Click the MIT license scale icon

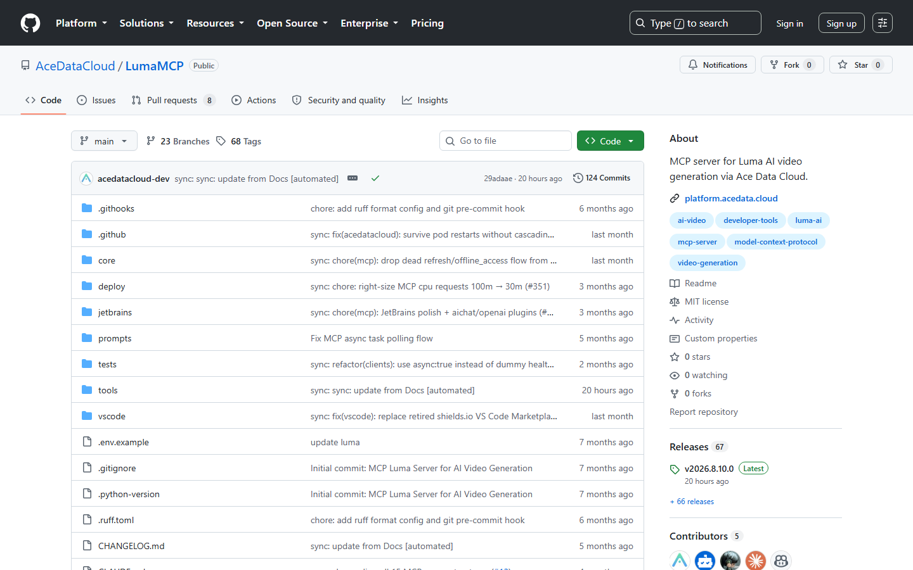coord(675,301)
